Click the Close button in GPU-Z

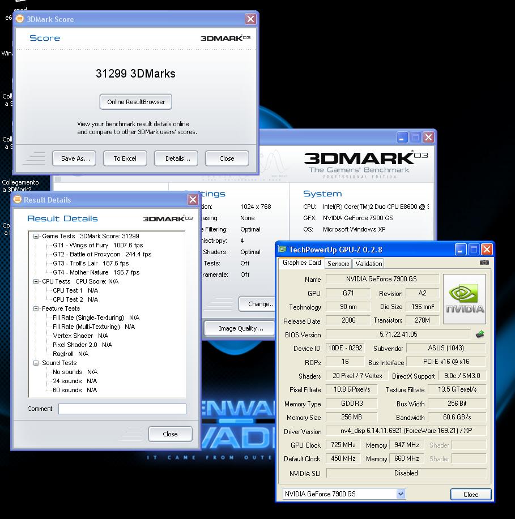[x=471, y=495]
